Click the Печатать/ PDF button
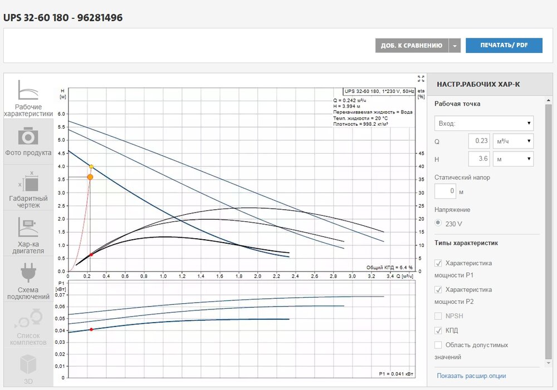The width and height of the screenshot is (557, 390). click(504, 46)
